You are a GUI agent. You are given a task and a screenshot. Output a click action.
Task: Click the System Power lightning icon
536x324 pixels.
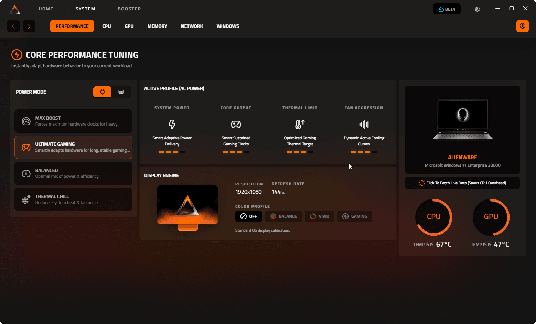172,124
